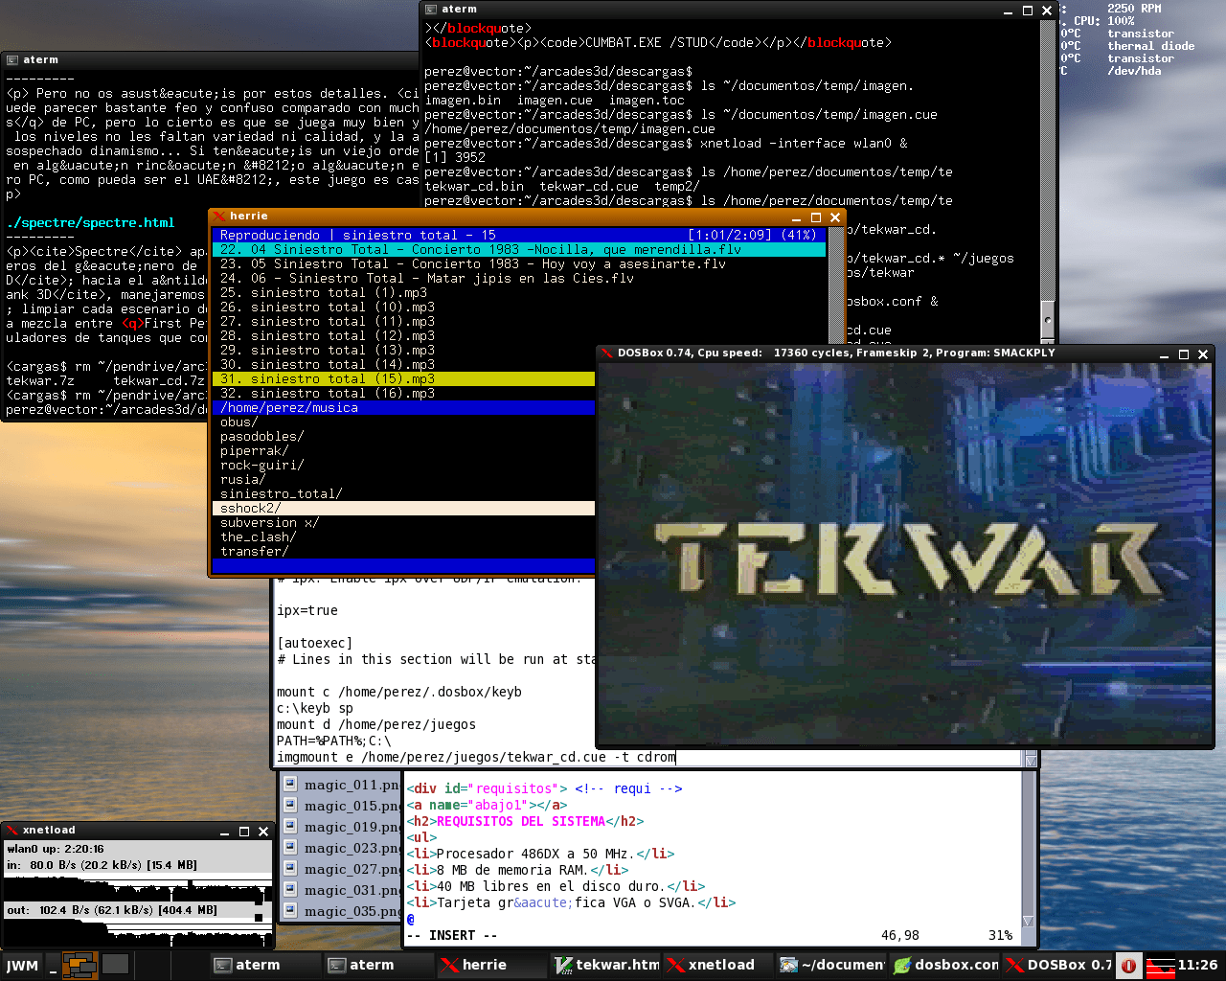The width and height of the screenshot is (1226, 981).
Task: Minimize the DOSBox window
Action: click(x=1165, y=354)
